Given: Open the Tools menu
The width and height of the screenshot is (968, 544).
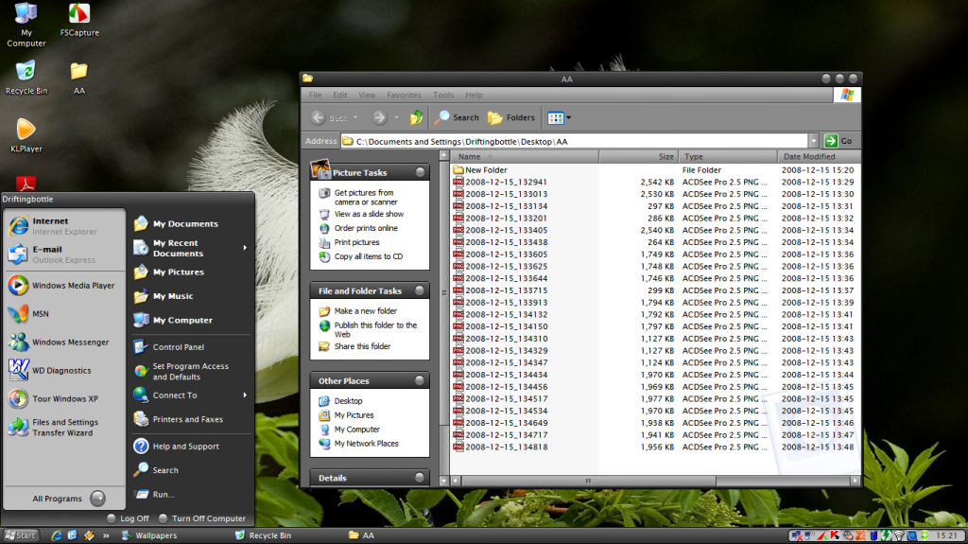Looking at the screenshot, I should click(443, 95).
